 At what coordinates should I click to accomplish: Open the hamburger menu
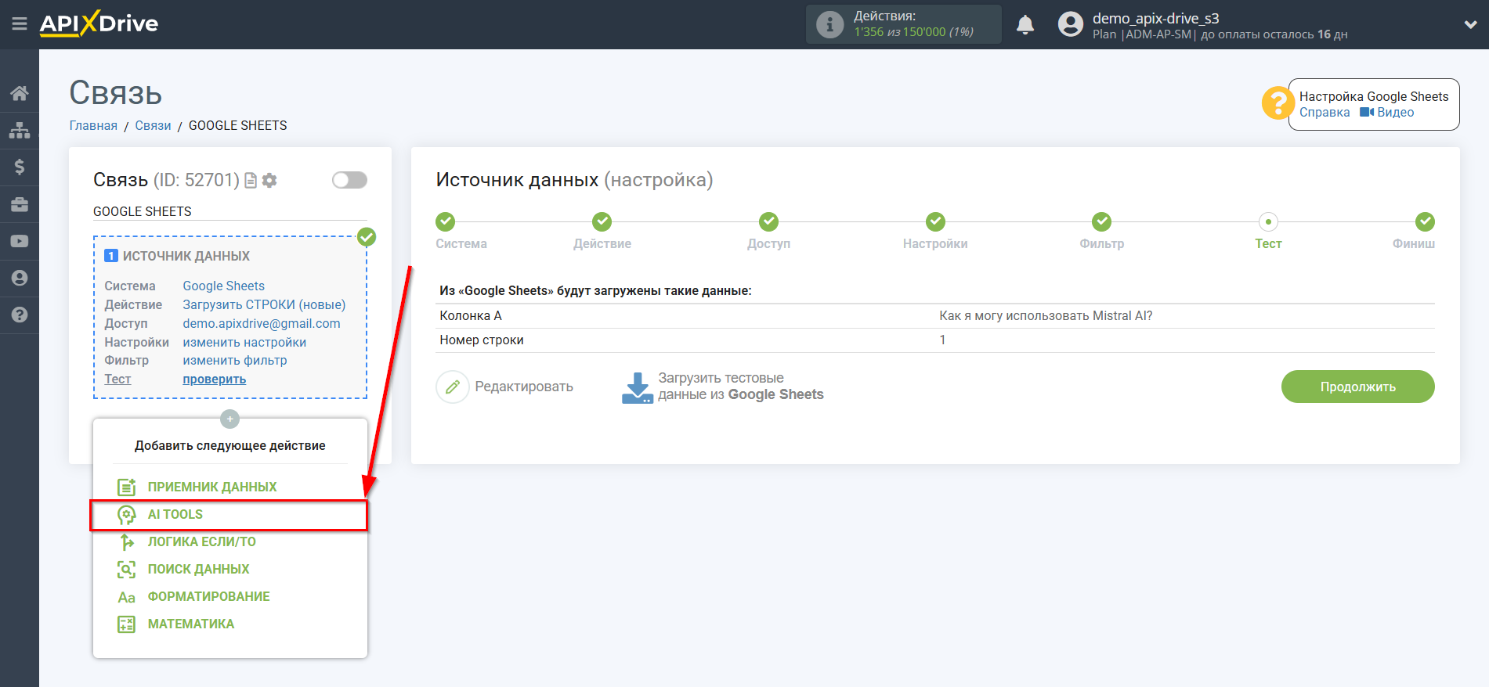pyautogui.click(x=20, y=24)
